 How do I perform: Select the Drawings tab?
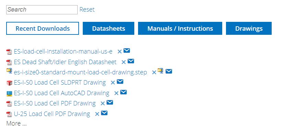click(249, 28)
